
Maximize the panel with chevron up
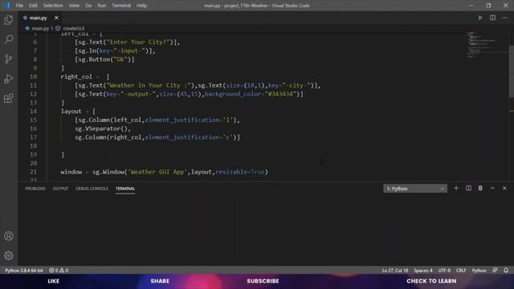[492, 189]
